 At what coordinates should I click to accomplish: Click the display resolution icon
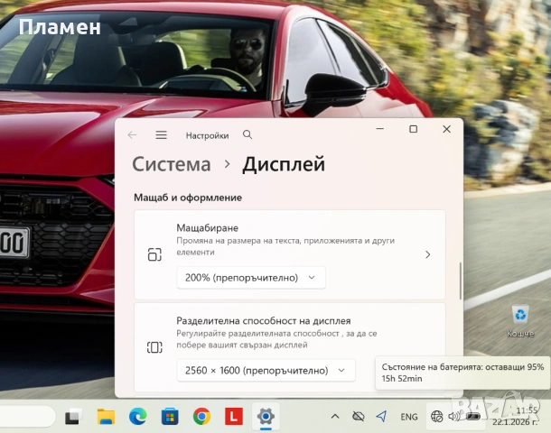click(x=154, y=347)
